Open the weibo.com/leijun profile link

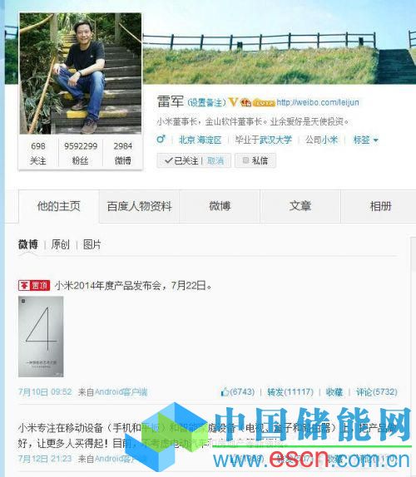pos(318,102)
